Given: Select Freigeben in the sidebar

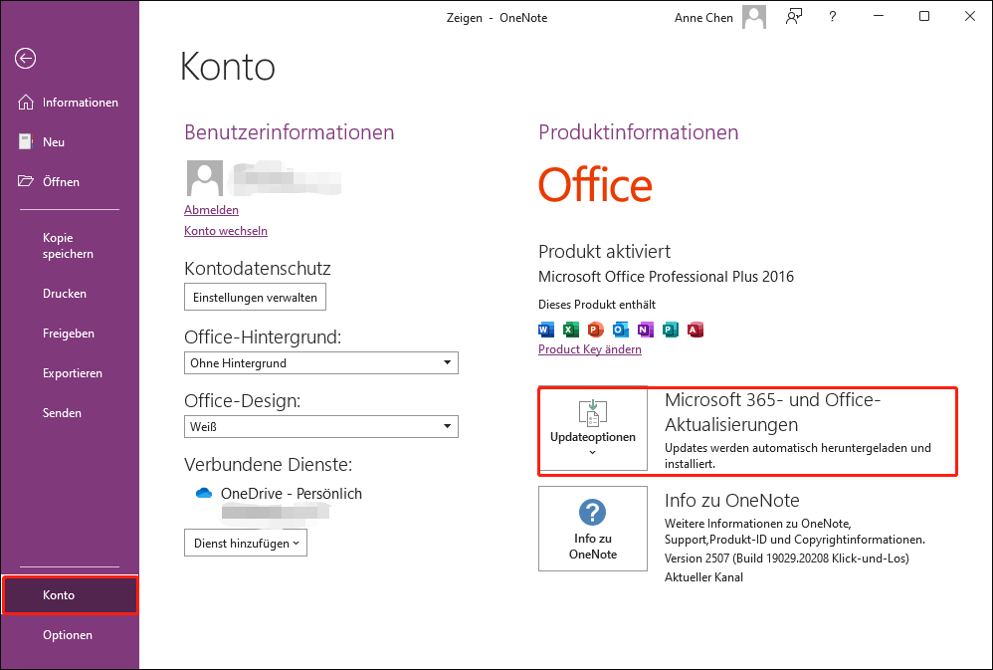Looking at the screenshot, I should click(x=70, y=334).
